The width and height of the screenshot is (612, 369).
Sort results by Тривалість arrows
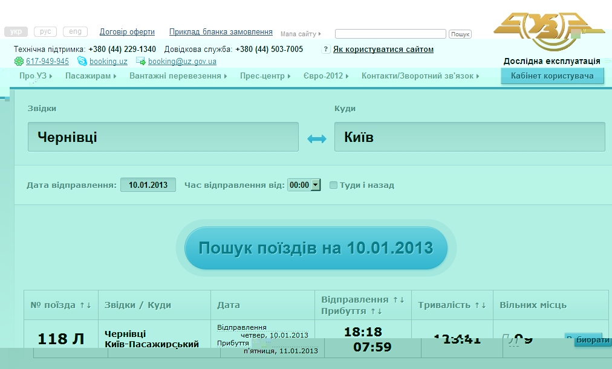click(480, 305)
